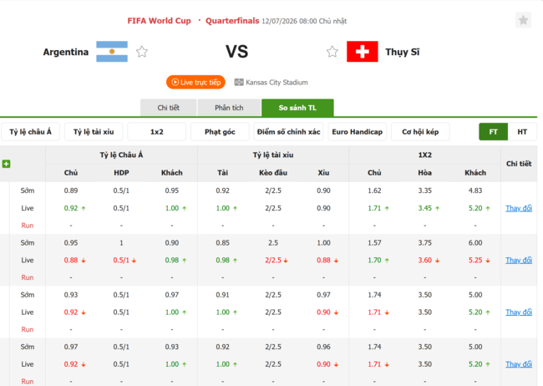
Task: Choose the Euro Handicap filter
Action: pyautogui.click(x=357, y=132)
